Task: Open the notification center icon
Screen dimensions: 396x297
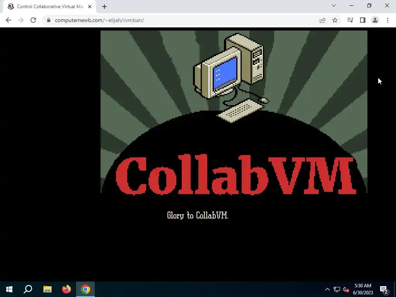Action: click(x=384, y=289)
